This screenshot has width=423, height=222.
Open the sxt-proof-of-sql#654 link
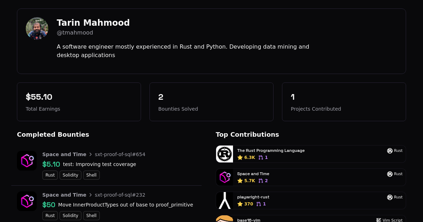click(x=120, y=154)
